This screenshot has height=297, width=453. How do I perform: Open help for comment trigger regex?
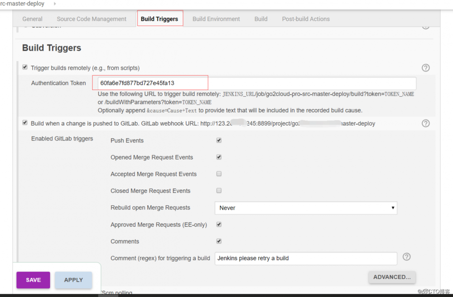point(406,257)
